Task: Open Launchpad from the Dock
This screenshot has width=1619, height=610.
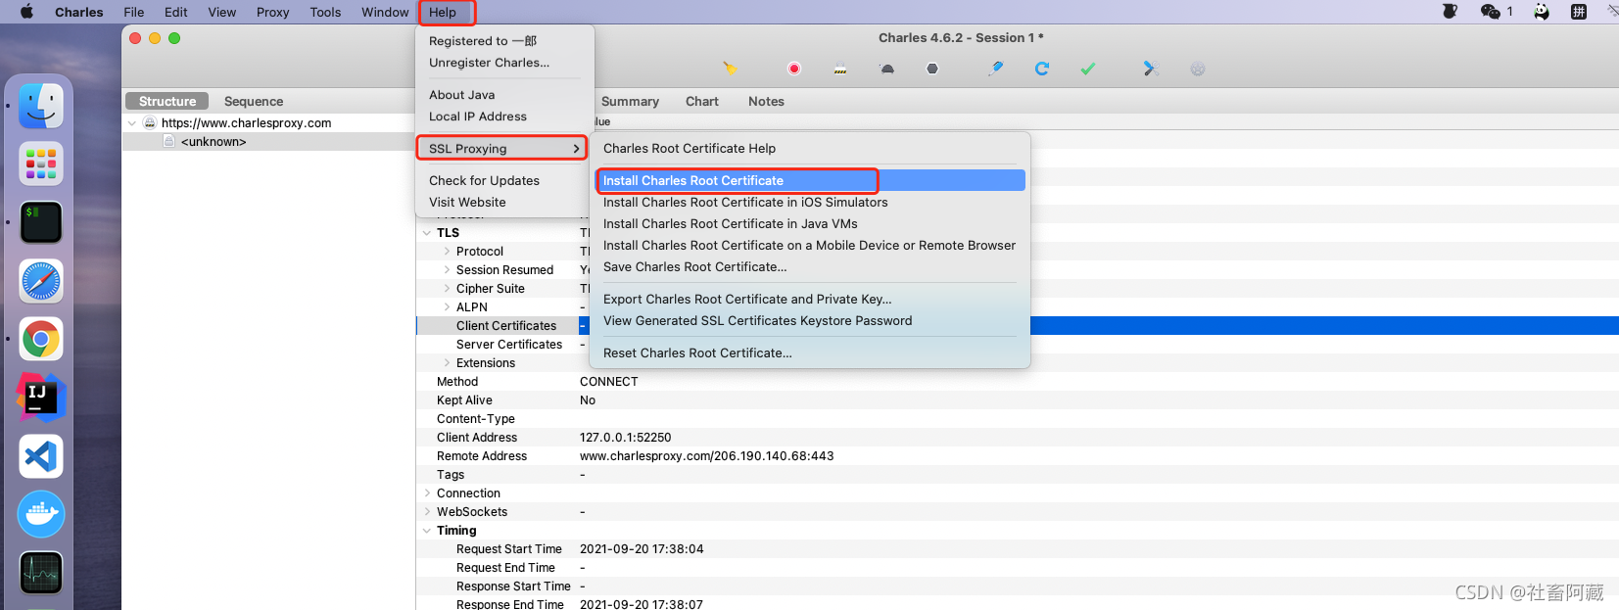Action: point(41,164)
